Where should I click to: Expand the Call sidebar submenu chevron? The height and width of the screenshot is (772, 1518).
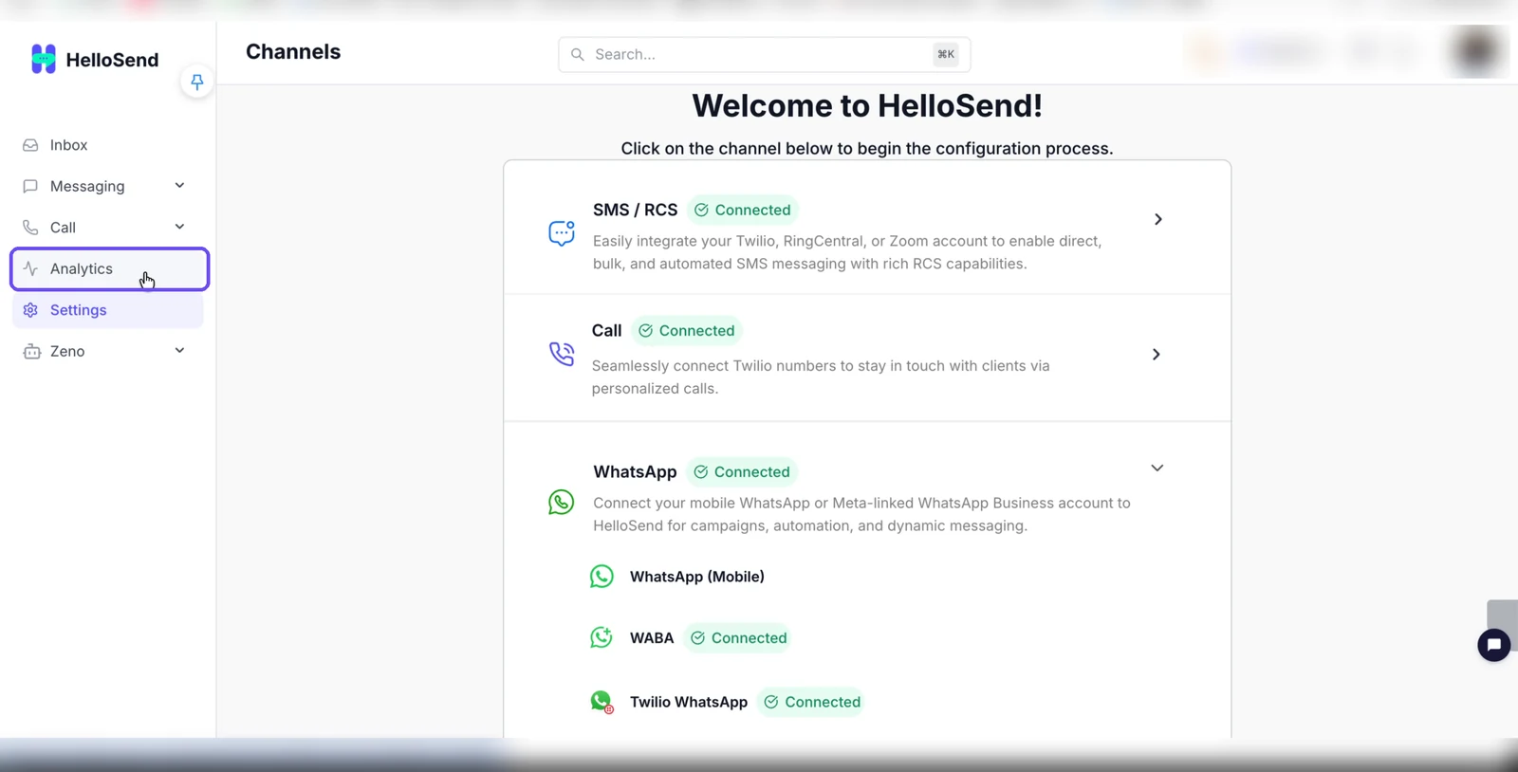(179, 227)
